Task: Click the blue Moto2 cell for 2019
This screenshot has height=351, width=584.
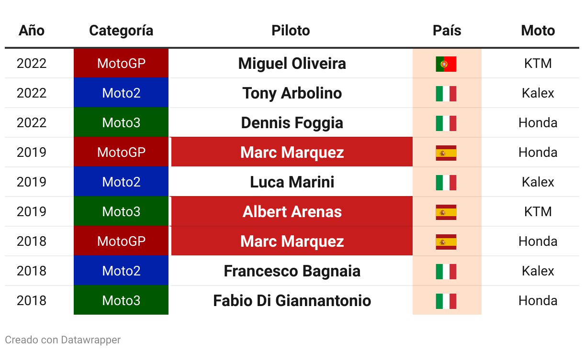Action: (121, 182)
